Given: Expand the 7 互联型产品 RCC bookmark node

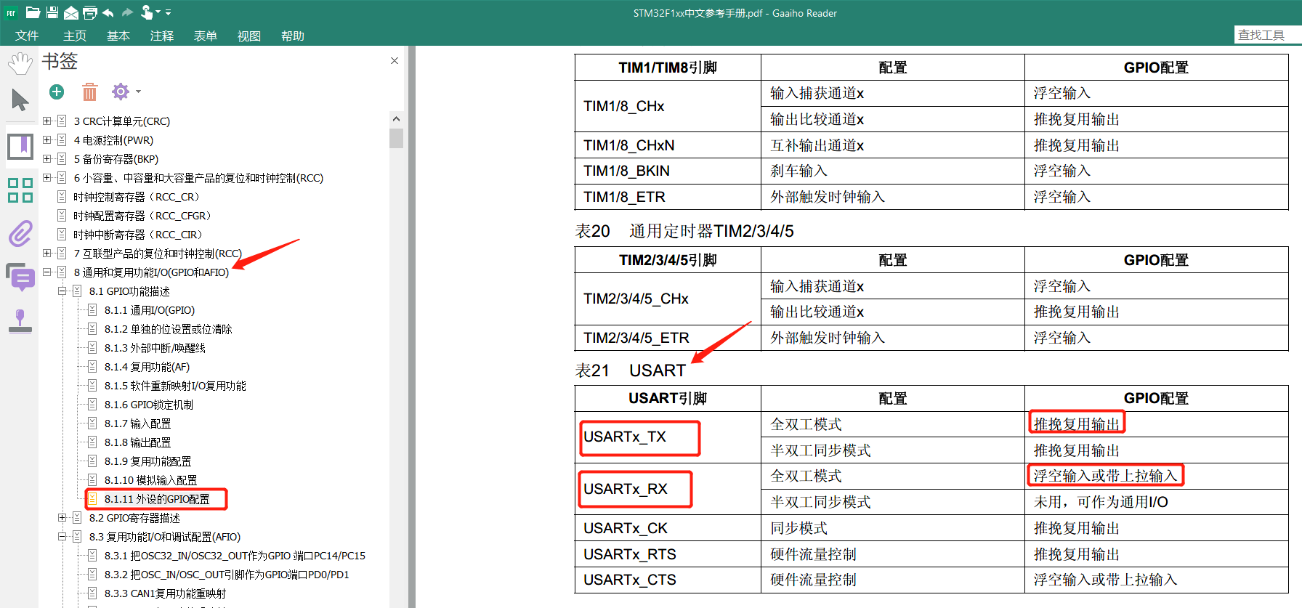Looking at the screenshot, I should tap(47, 254).
